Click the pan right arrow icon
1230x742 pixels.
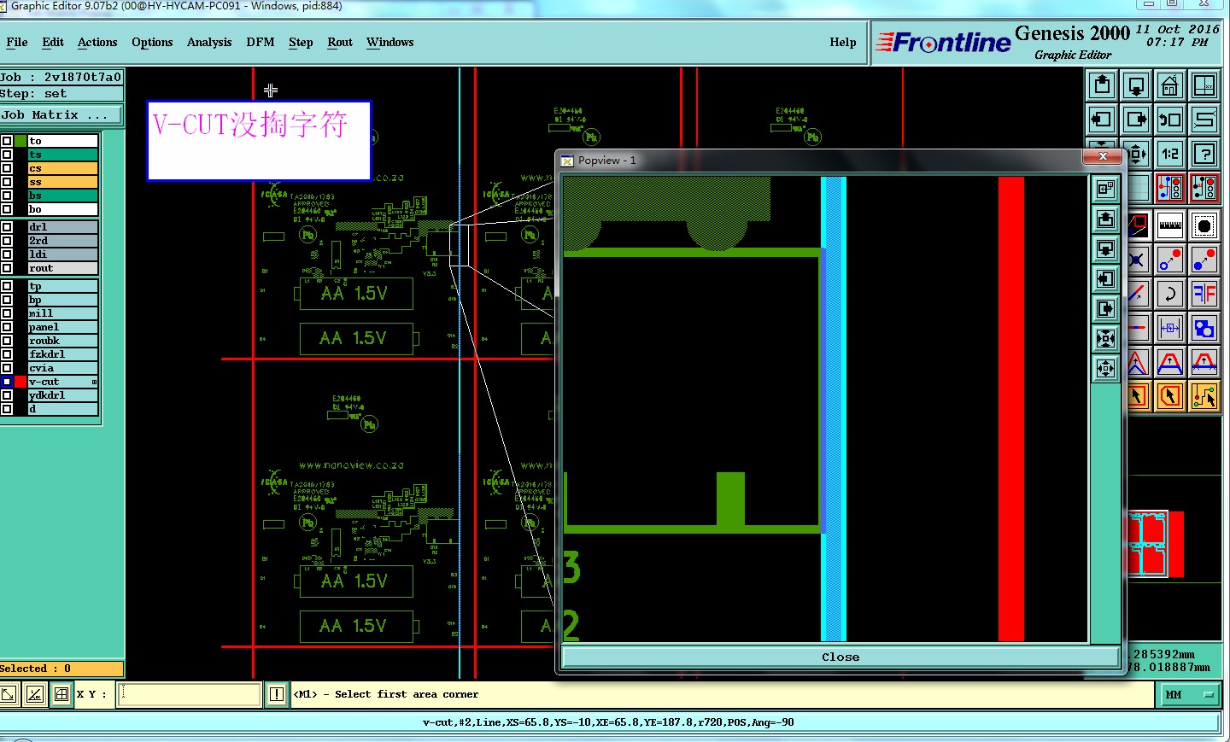click(x=1136, y=120)
